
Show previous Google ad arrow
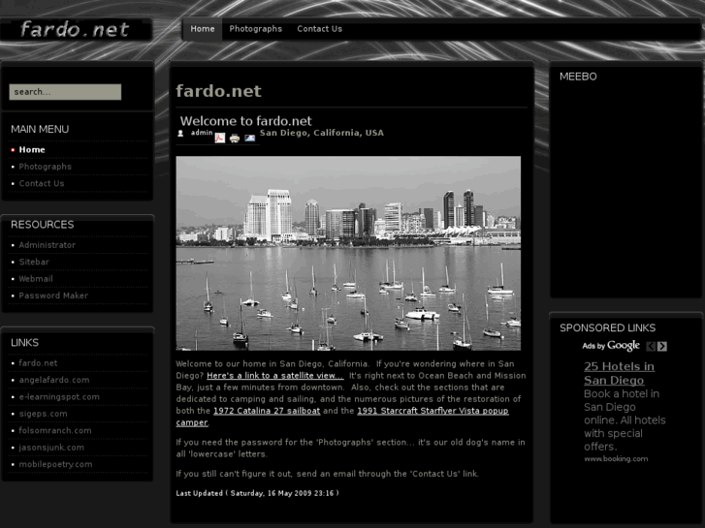(x=651, y=346)
